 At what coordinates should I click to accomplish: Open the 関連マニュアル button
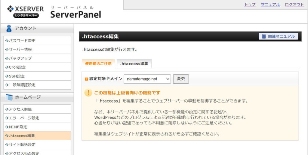(x=278, y=36)
